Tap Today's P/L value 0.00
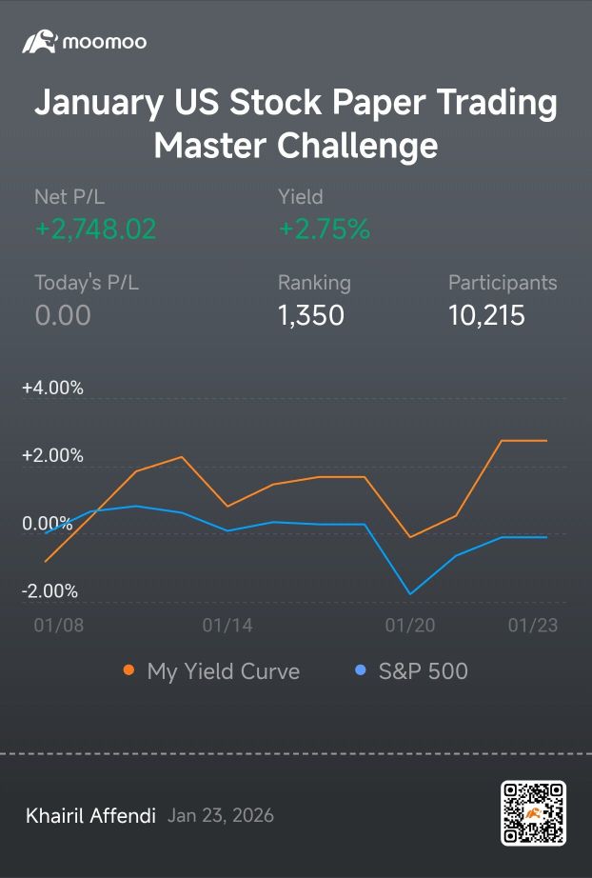 tap(63, 315)
